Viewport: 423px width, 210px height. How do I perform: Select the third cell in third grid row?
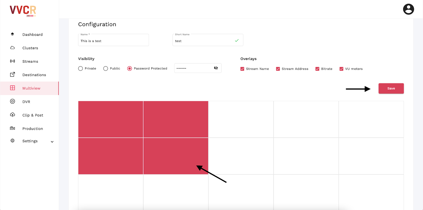tap(241, 192)
